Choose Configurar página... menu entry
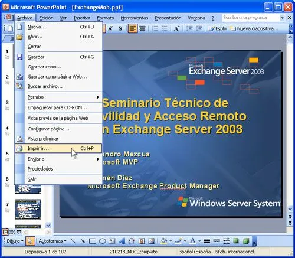The image size is (295, 258). coord(58,129)
